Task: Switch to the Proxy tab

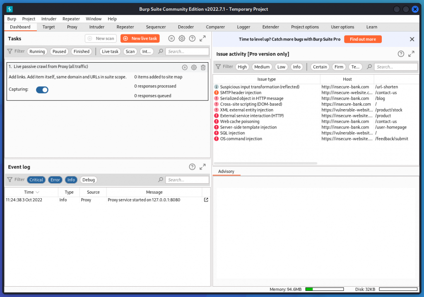Action: pos(72,27)
